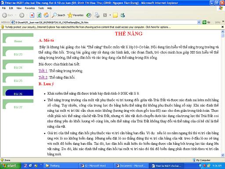
Task: Expand the Links toolbar chevron
Action: [223, 22]
